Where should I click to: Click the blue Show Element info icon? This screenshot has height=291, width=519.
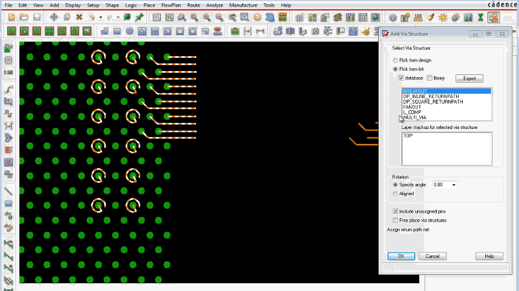[393, 17]
